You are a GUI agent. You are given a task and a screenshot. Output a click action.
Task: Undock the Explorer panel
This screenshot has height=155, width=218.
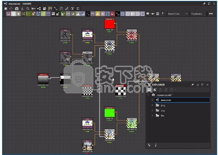197,85
